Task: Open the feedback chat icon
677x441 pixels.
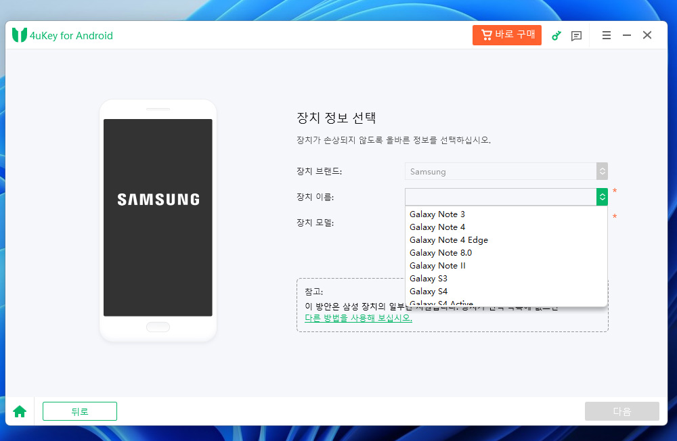Action: 576,35
